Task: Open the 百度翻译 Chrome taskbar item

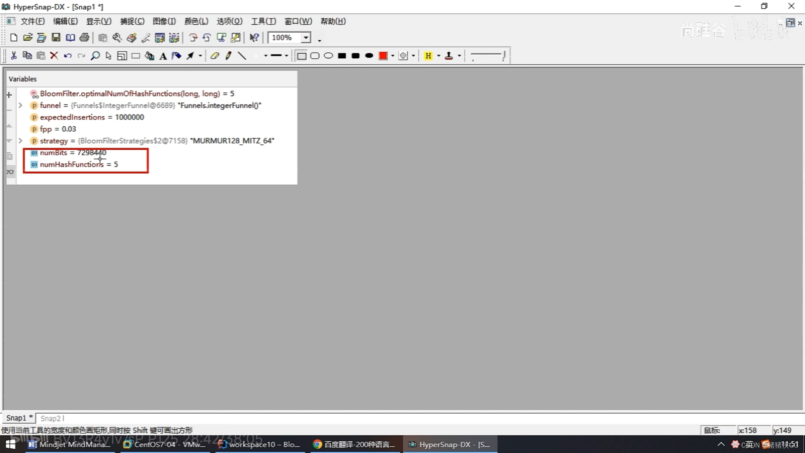Action: [355, 444]
